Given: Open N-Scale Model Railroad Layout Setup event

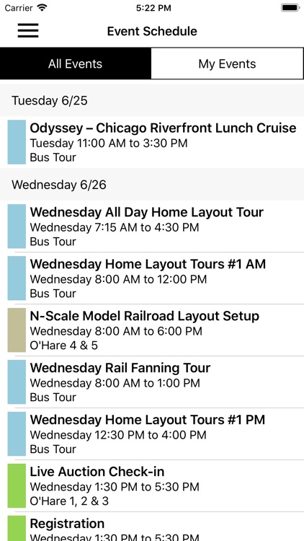Looking at the screenshot, I should pyautogui.click(x=152, y=330).
